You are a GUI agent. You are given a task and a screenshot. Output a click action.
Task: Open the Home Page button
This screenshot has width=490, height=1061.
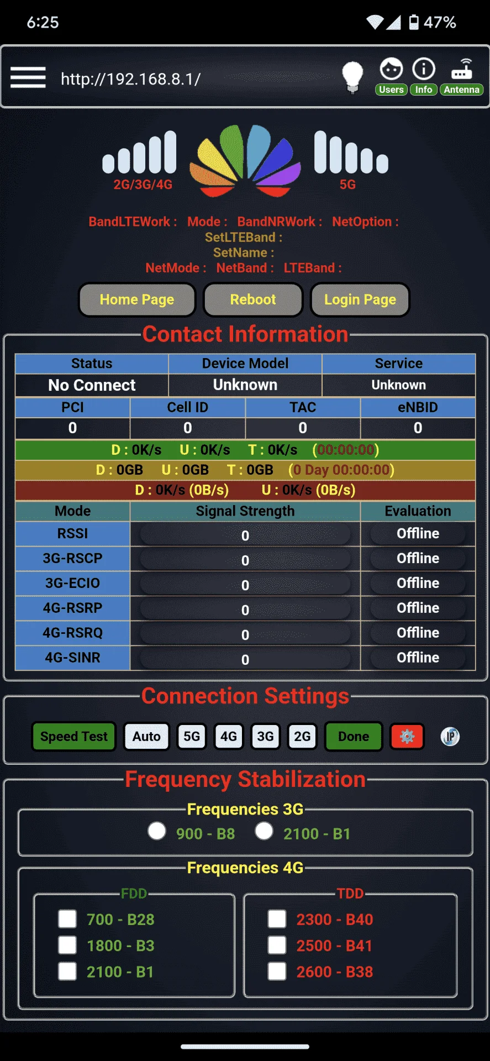point(137,300)
